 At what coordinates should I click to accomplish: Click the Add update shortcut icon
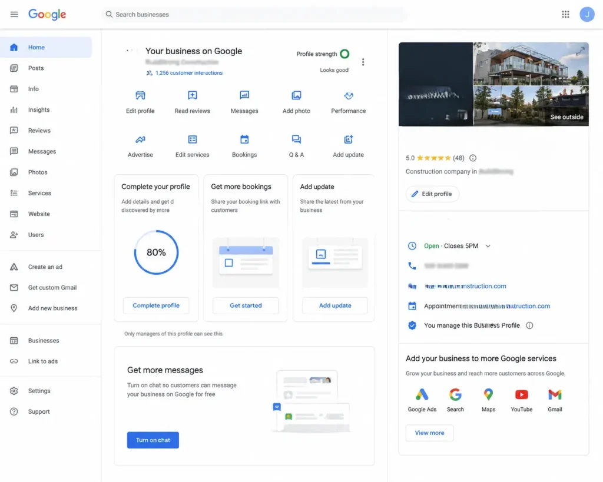[349, 139]
